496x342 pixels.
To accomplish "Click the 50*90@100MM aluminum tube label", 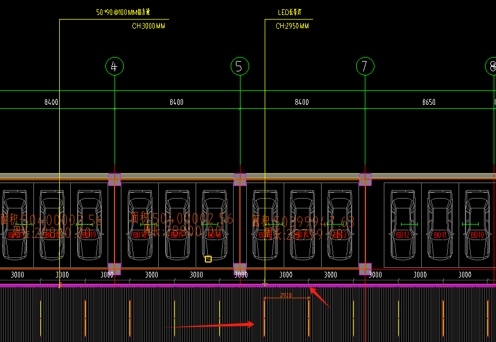I will click(123, 12).
